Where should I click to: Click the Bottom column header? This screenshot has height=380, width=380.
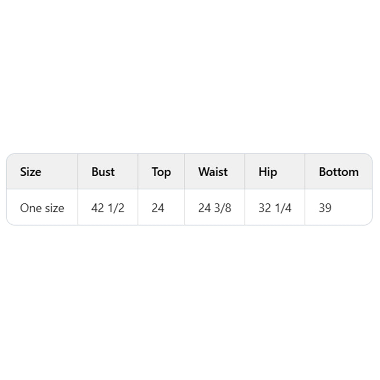coord(339,172)
